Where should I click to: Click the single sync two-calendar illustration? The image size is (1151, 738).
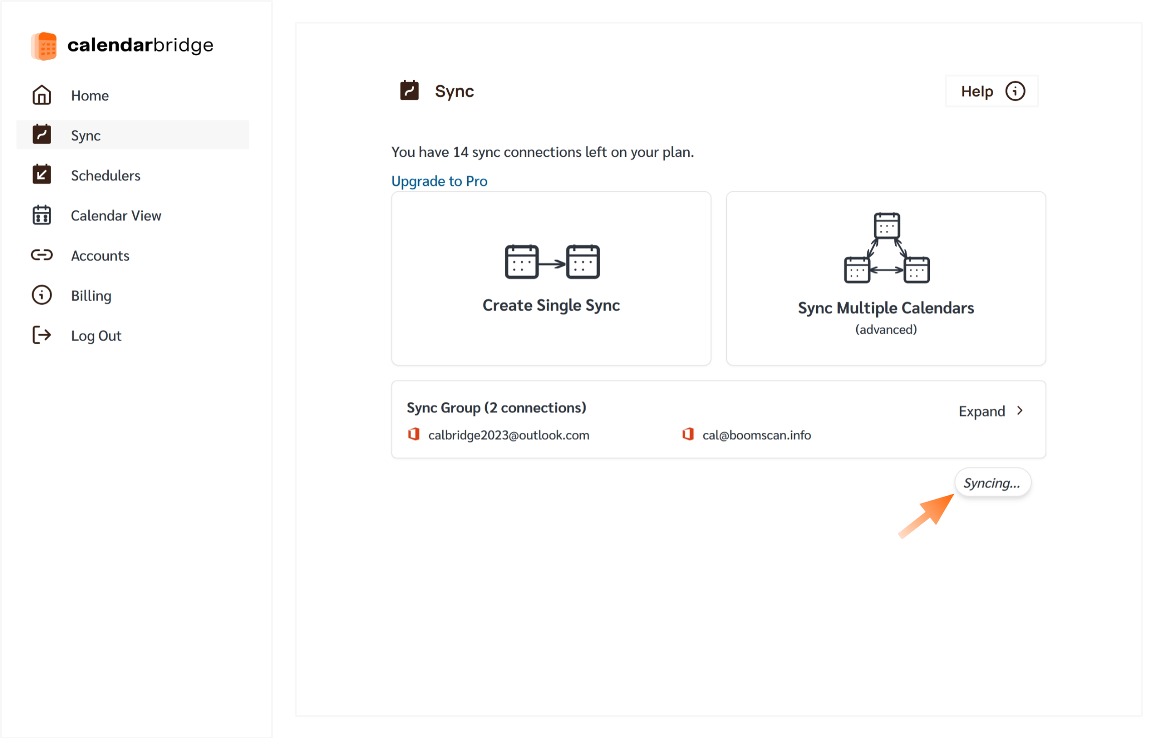(x=552, y=262)
